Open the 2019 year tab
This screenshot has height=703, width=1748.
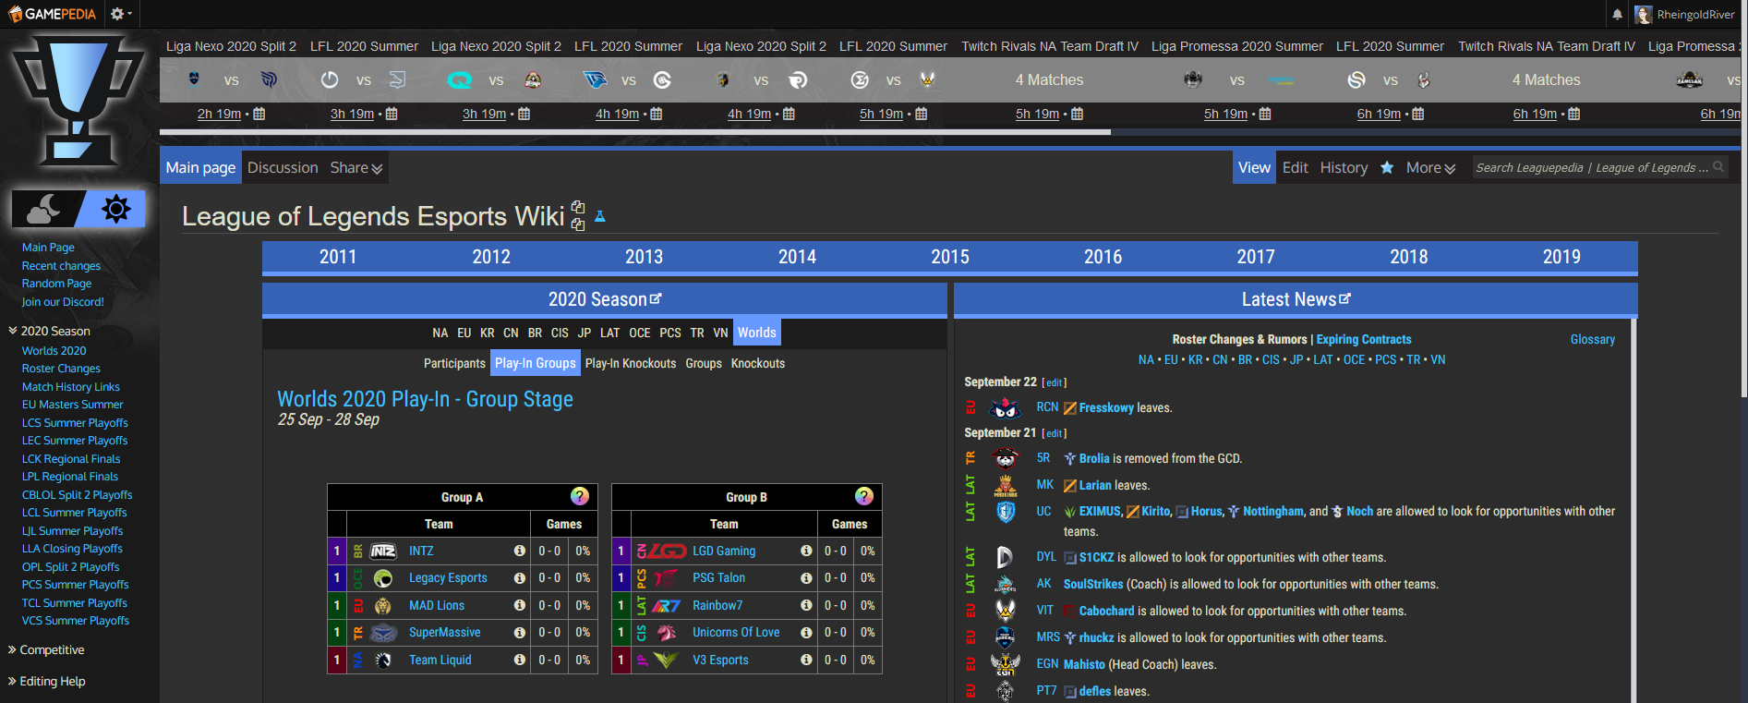click(1561, 257)
